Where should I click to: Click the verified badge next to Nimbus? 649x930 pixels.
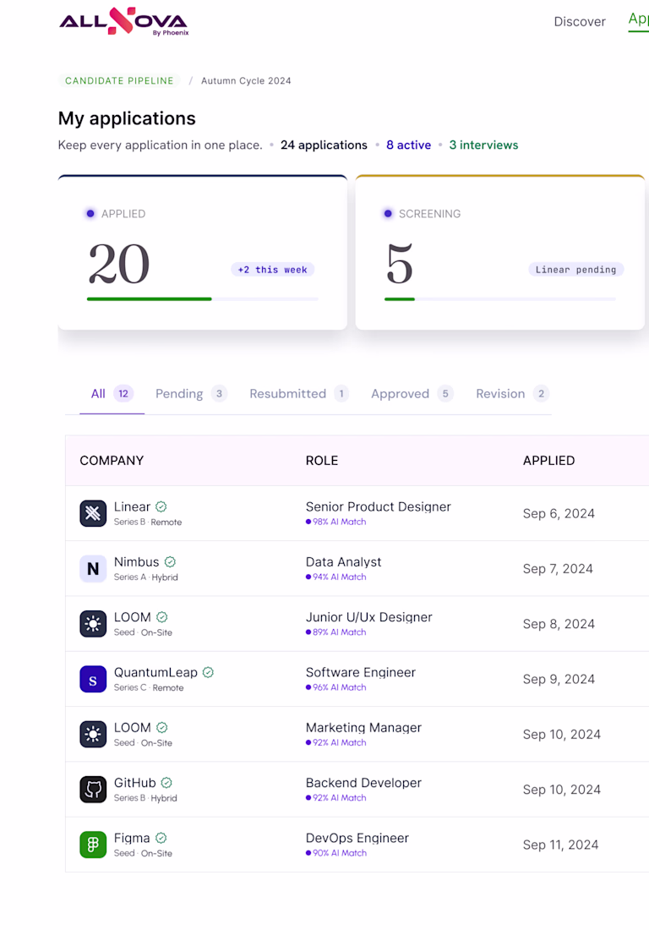tap(170, 561)
